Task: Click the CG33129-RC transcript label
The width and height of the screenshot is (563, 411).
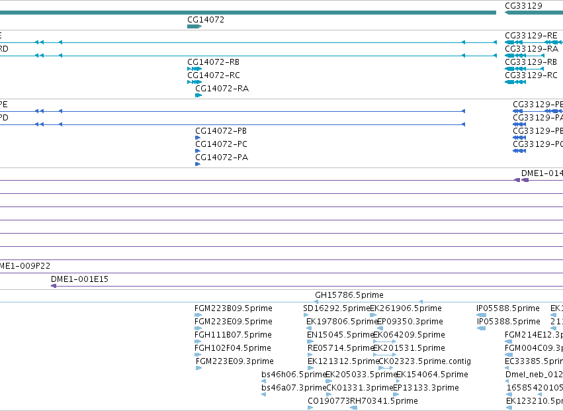Action: click(531, 75)
